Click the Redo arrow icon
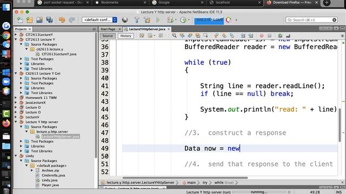The image size is (346, 194). click(x=72, y=20)
